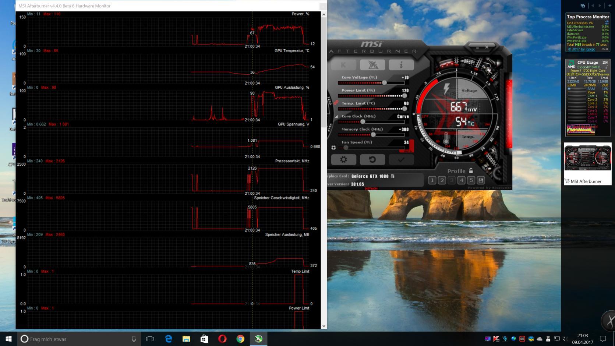Click the Curve value next to Core Clock

click(x=403, y=116)
